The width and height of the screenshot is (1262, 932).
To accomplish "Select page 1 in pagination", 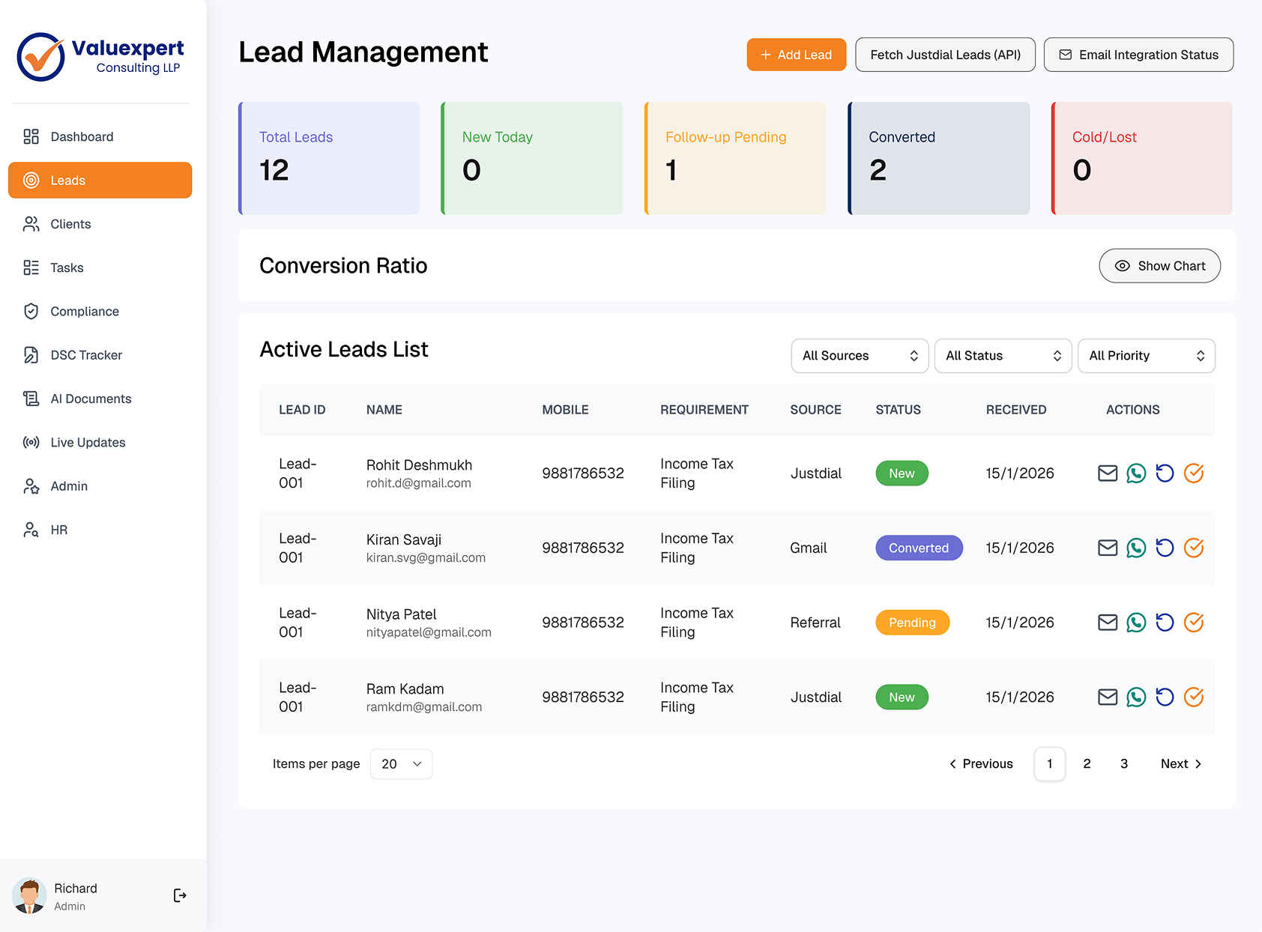I will coord(1049,764).
